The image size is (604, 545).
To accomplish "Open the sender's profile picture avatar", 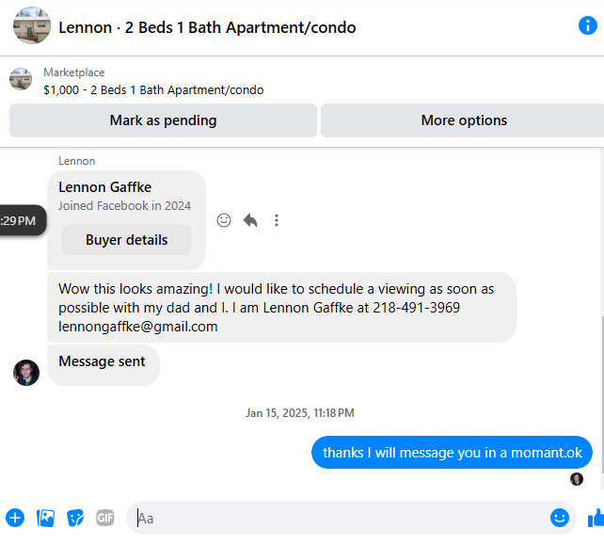I will 26,373.
